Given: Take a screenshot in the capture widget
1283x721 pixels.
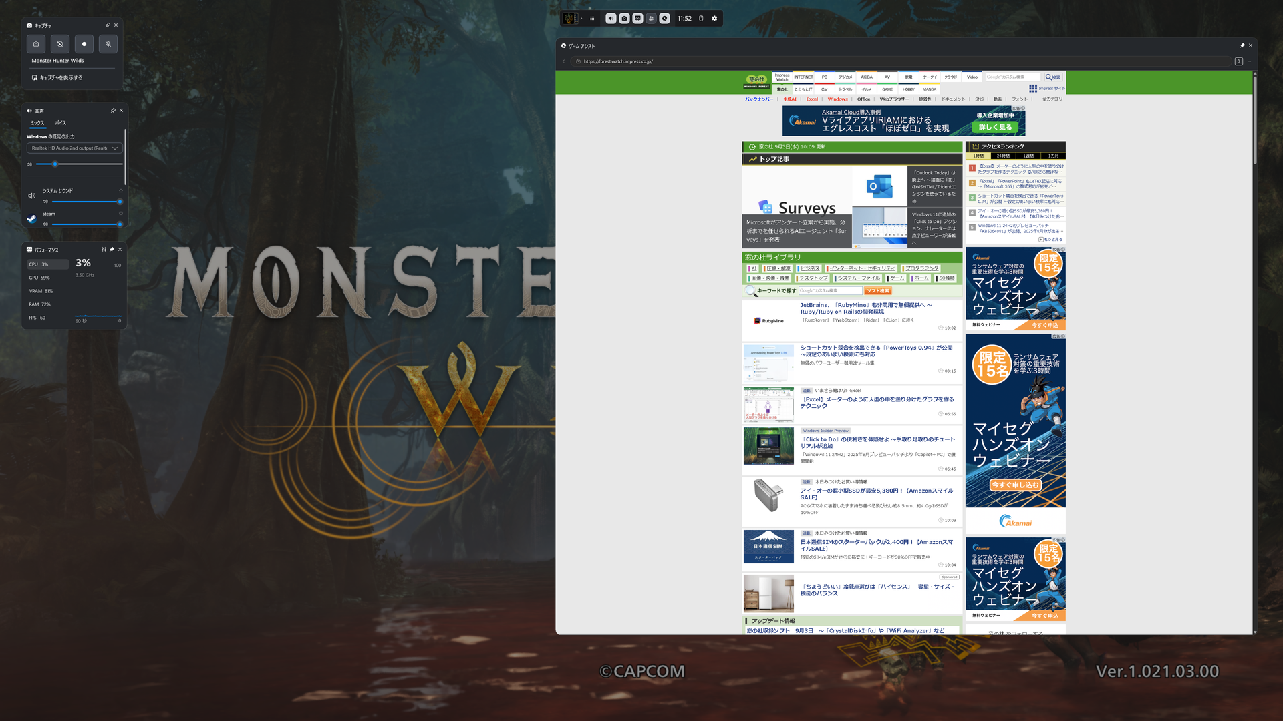Looking at the screenshot, I should coord(36,44).
